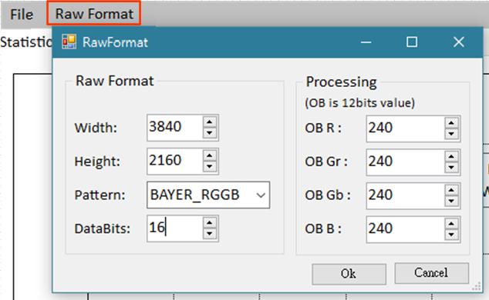Screen dimensions: 489x300
Task: Dismiss dialog with Cancel button
Action: click(432, 273)
